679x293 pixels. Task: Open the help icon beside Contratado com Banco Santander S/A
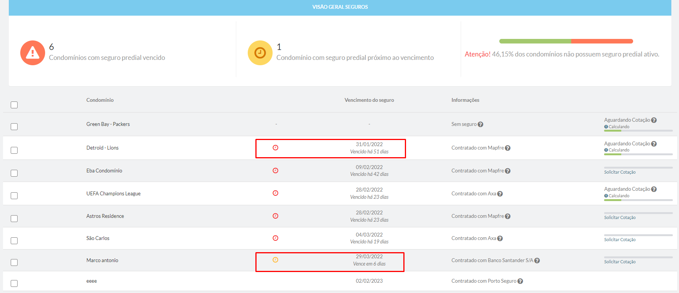pyautogui.click(x=537, y=261)
